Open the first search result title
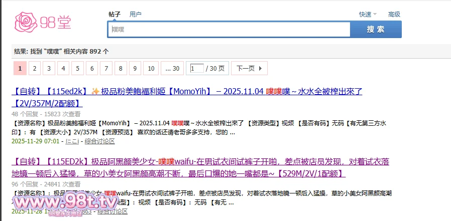 [x=186, y=92]
